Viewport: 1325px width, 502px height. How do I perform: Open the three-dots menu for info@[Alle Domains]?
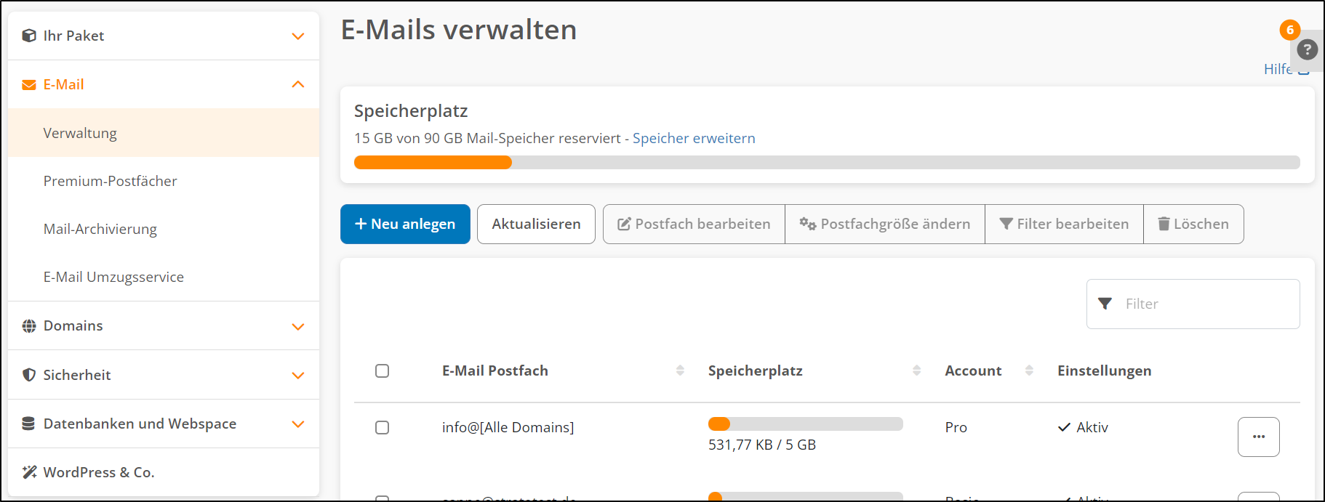pos(1258,437)
